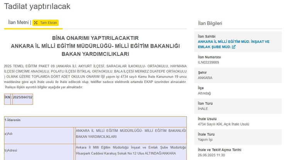Viewport: 298px width, 160px height.
Task: Click the İhale ve Teklif Açma Tarihi label
Action: (x=220, y=150)
